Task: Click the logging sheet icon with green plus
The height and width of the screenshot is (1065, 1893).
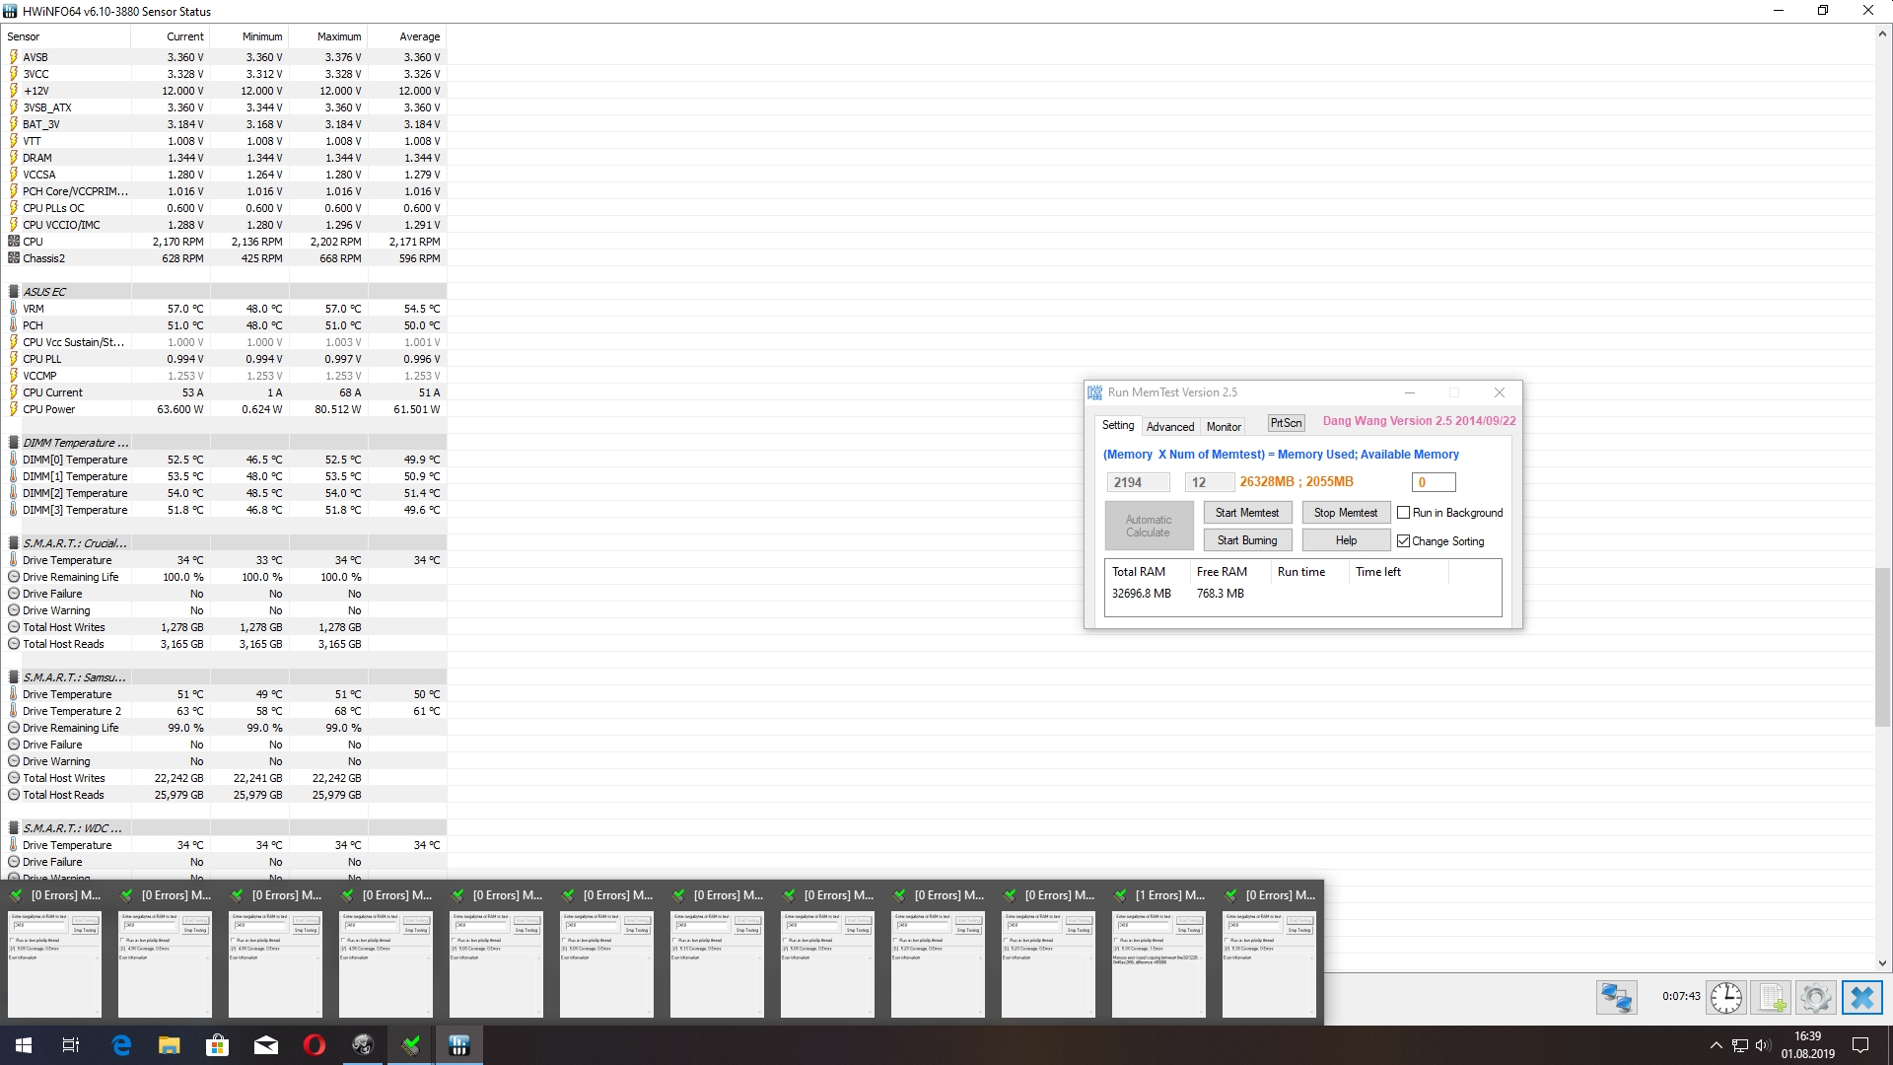Action: point(1772,998)
